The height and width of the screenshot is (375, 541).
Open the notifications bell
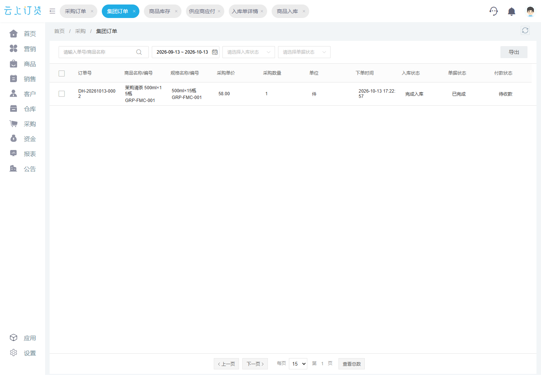511,11
